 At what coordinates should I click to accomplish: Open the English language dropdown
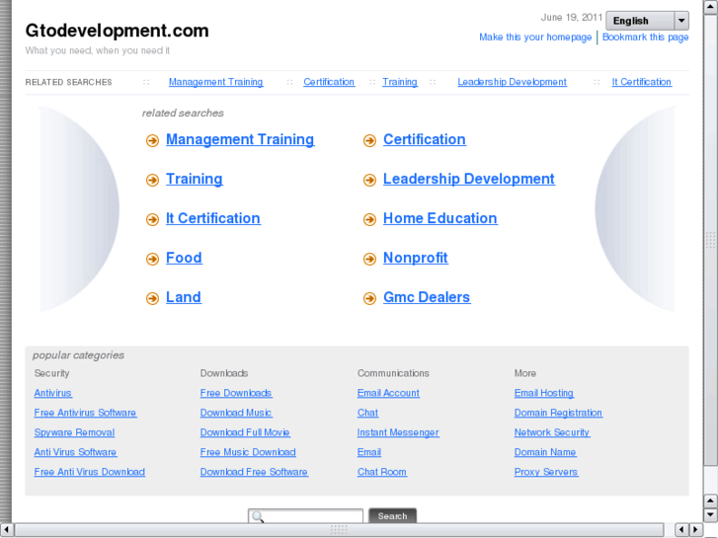pyautogui.click(x=647, y=21)
